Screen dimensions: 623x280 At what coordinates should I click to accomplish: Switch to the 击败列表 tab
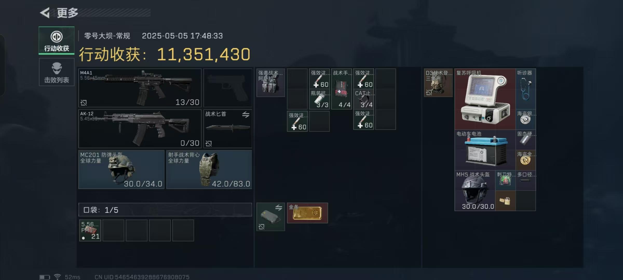[x=57, y=72]
